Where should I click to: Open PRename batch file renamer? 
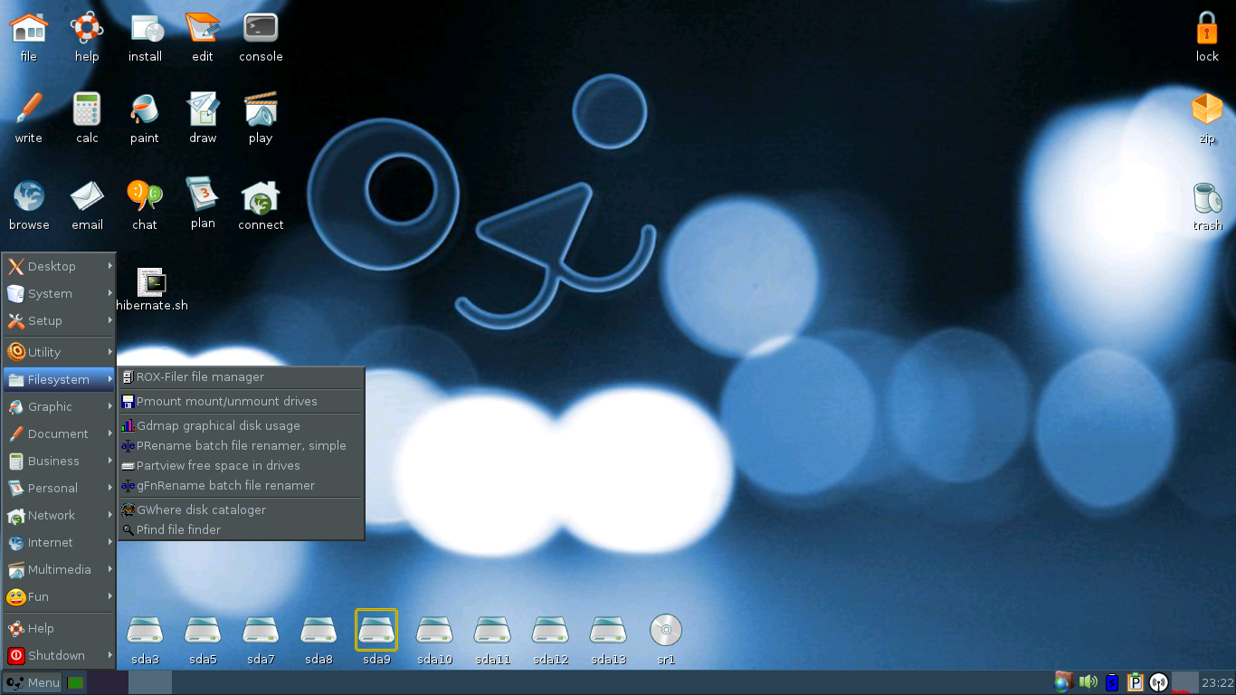241,445
